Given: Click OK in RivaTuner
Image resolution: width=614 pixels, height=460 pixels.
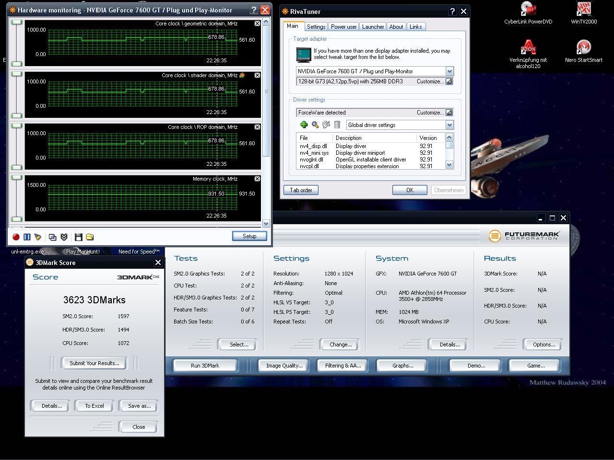Looking at the screenshot, I should click(x=410, y=190).
